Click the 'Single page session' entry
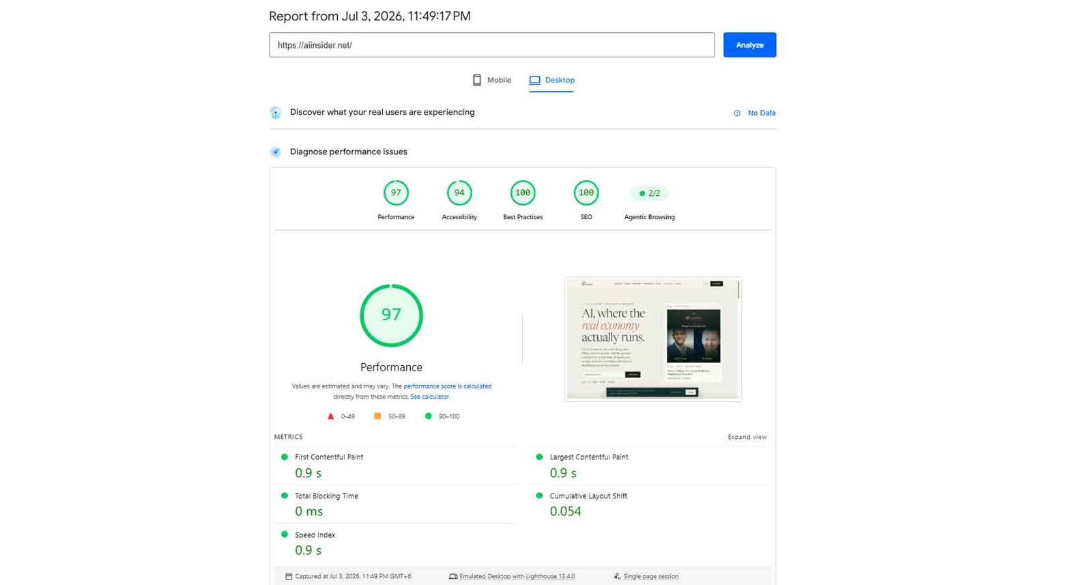Screen dimensions: 1092x585 tap(650, 577)
